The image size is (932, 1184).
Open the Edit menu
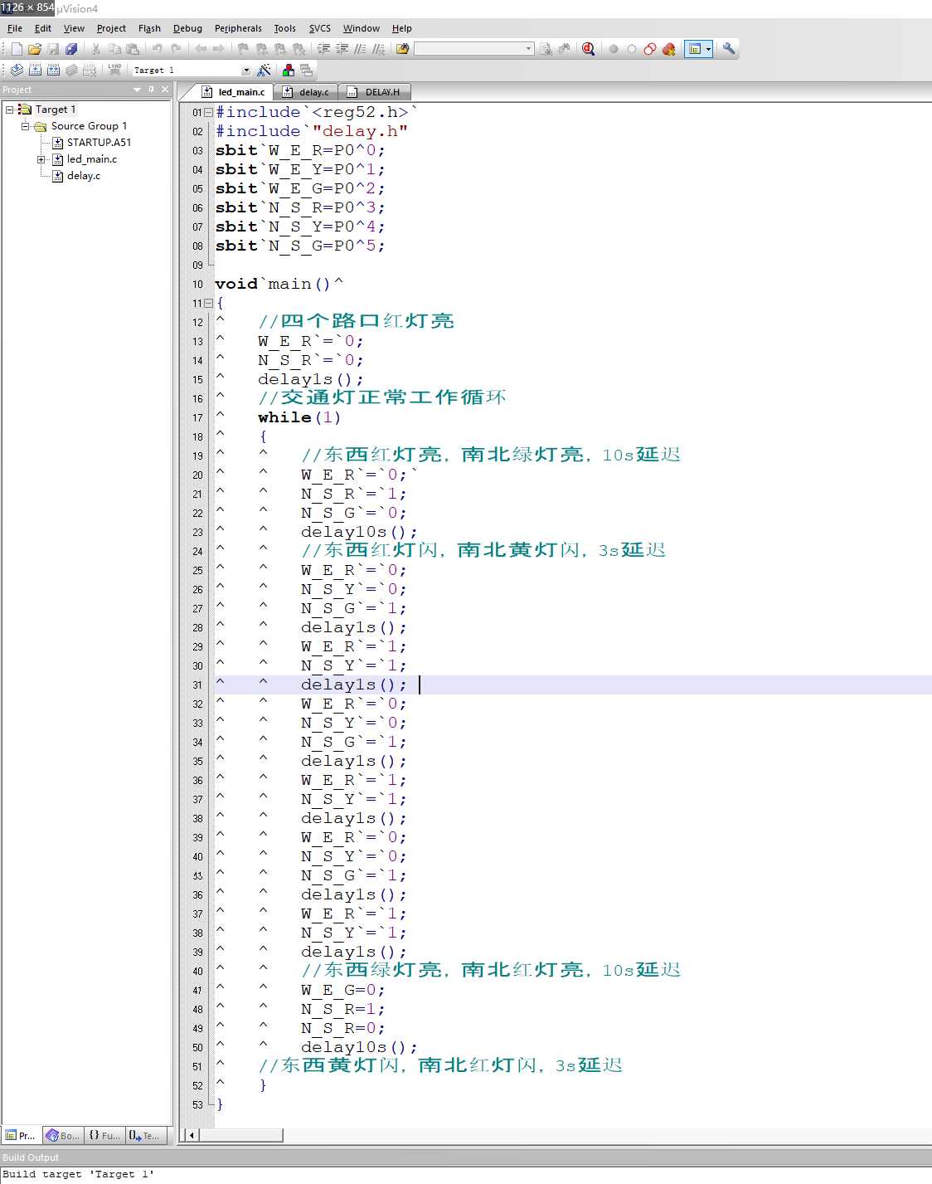pos(43,28)
